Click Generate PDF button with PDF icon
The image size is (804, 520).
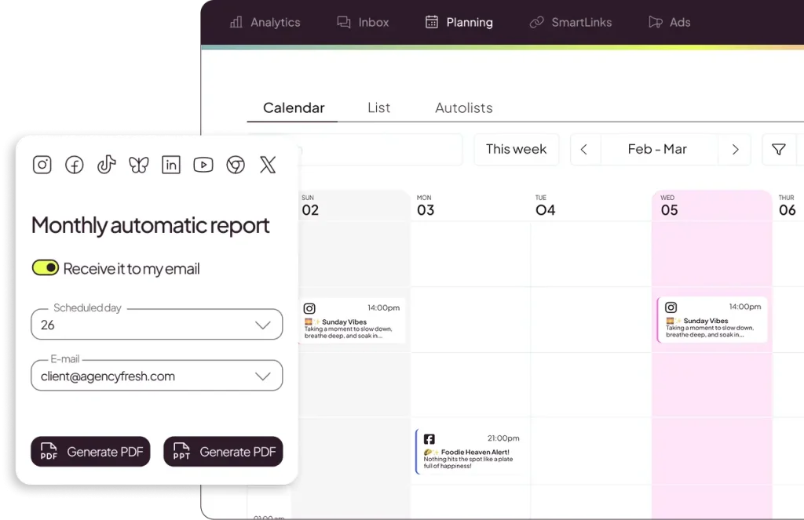(x=90, y=452)
